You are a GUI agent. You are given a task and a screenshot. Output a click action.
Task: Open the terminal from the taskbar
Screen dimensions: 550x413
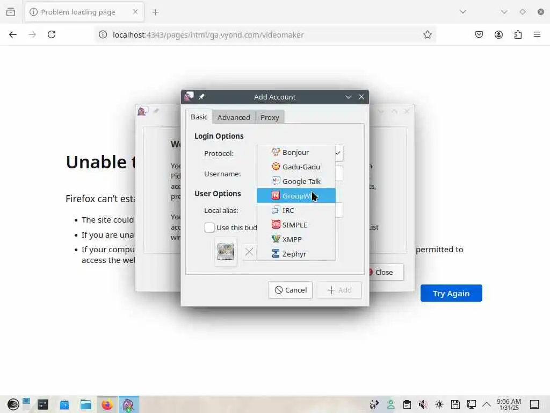(43, 404)
